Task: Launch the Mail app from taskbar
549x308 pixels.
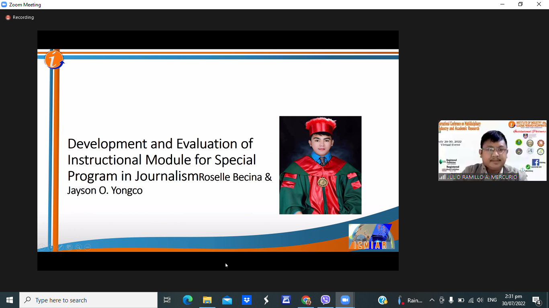Action: (227, 300)
